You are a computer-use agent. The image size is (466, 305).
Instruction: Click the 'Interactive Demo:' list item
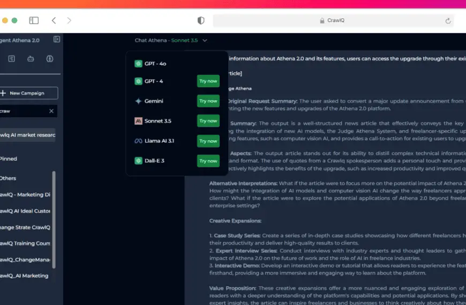pos(237,265)
